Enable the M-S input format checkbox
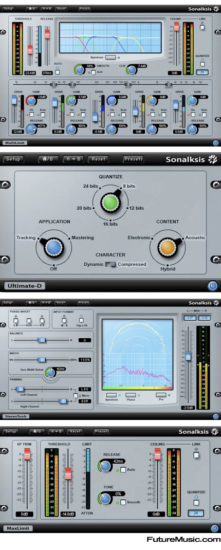The image size is (221, 550). [64, 320]
